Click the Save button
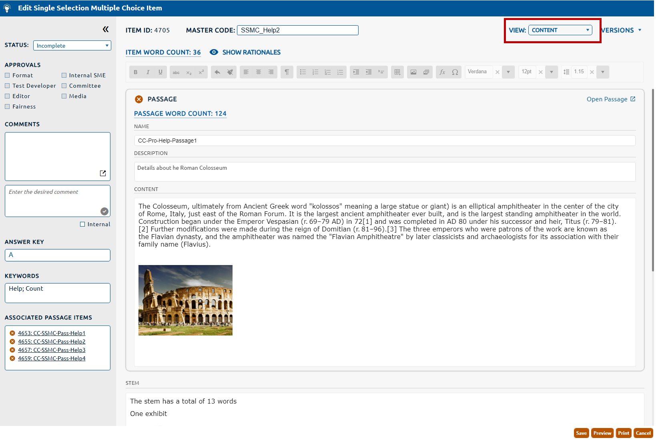Viewport: 656px width, 440px height. [581, 433]
